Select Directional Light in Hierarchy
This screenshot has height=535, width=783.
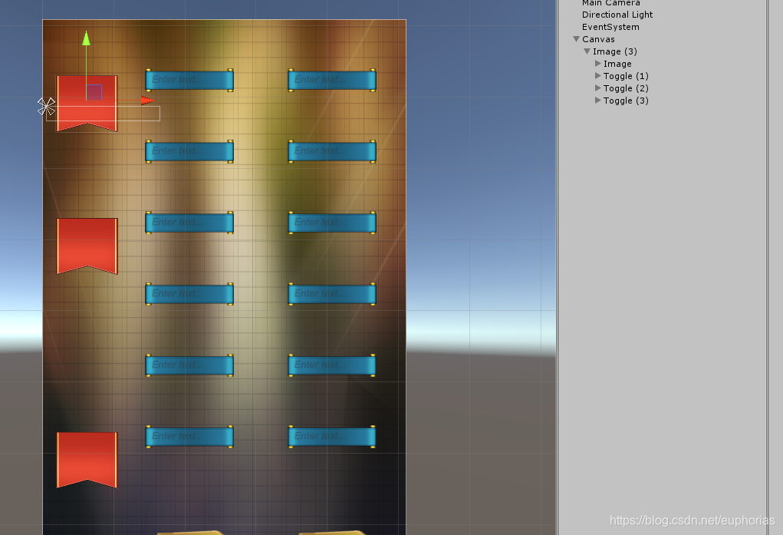[x=617, y=15]
